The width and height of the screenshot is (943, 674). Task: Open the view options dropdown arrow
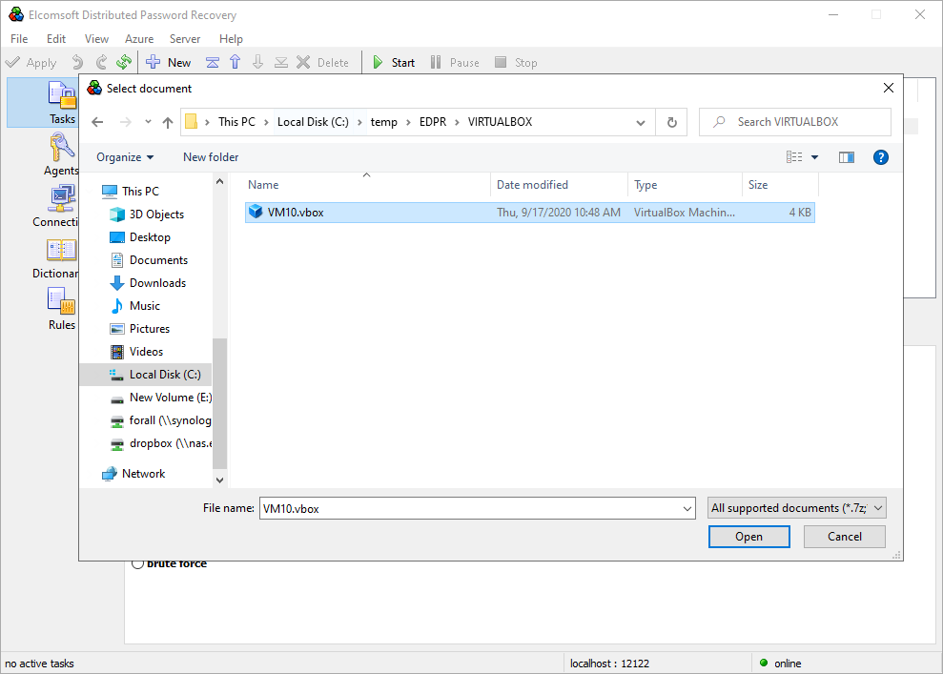pyautogui.click(x=815, y=157)
